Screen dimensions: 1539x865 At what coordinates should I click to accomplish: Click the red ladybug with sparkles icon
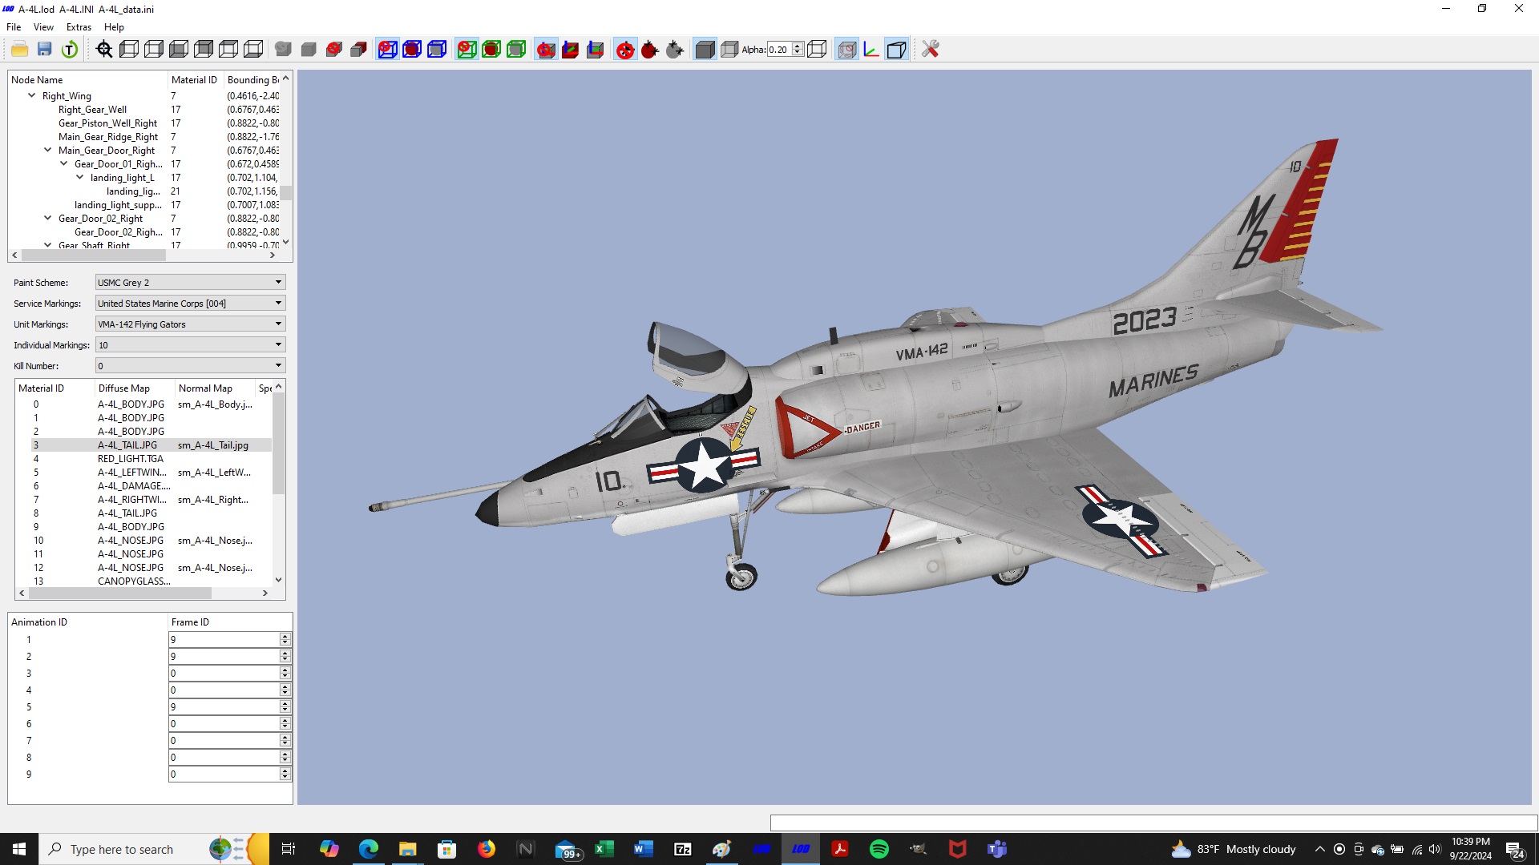pos(649,50)
